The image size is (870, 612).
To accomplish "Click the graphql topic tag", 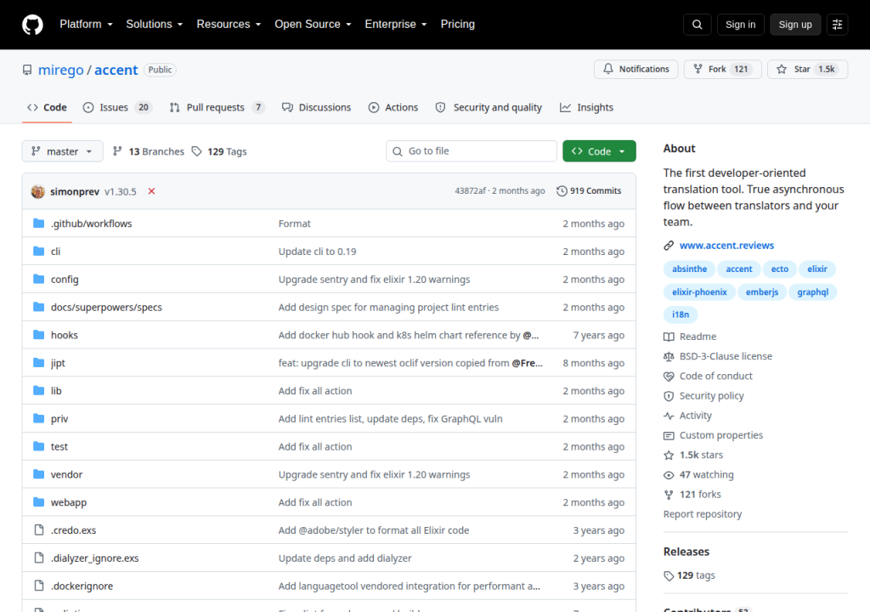I will click(x=812, y=292).
